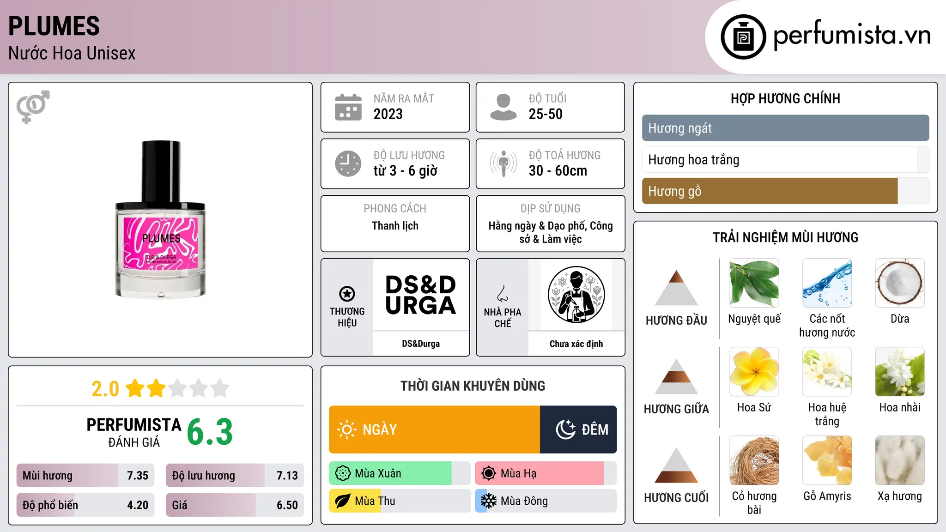Click the Hương gỗ accord bar
Screen dimensions: 946x532
[785, 191]
